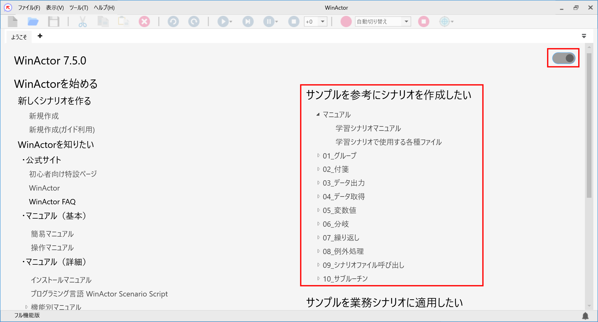Open a scenario with the folder icon
598x322 pixels.
coord(33,21)
